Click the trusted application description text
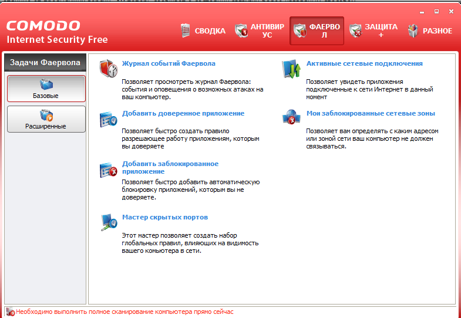This screenshot has width=461, height=318. point(190,138)
